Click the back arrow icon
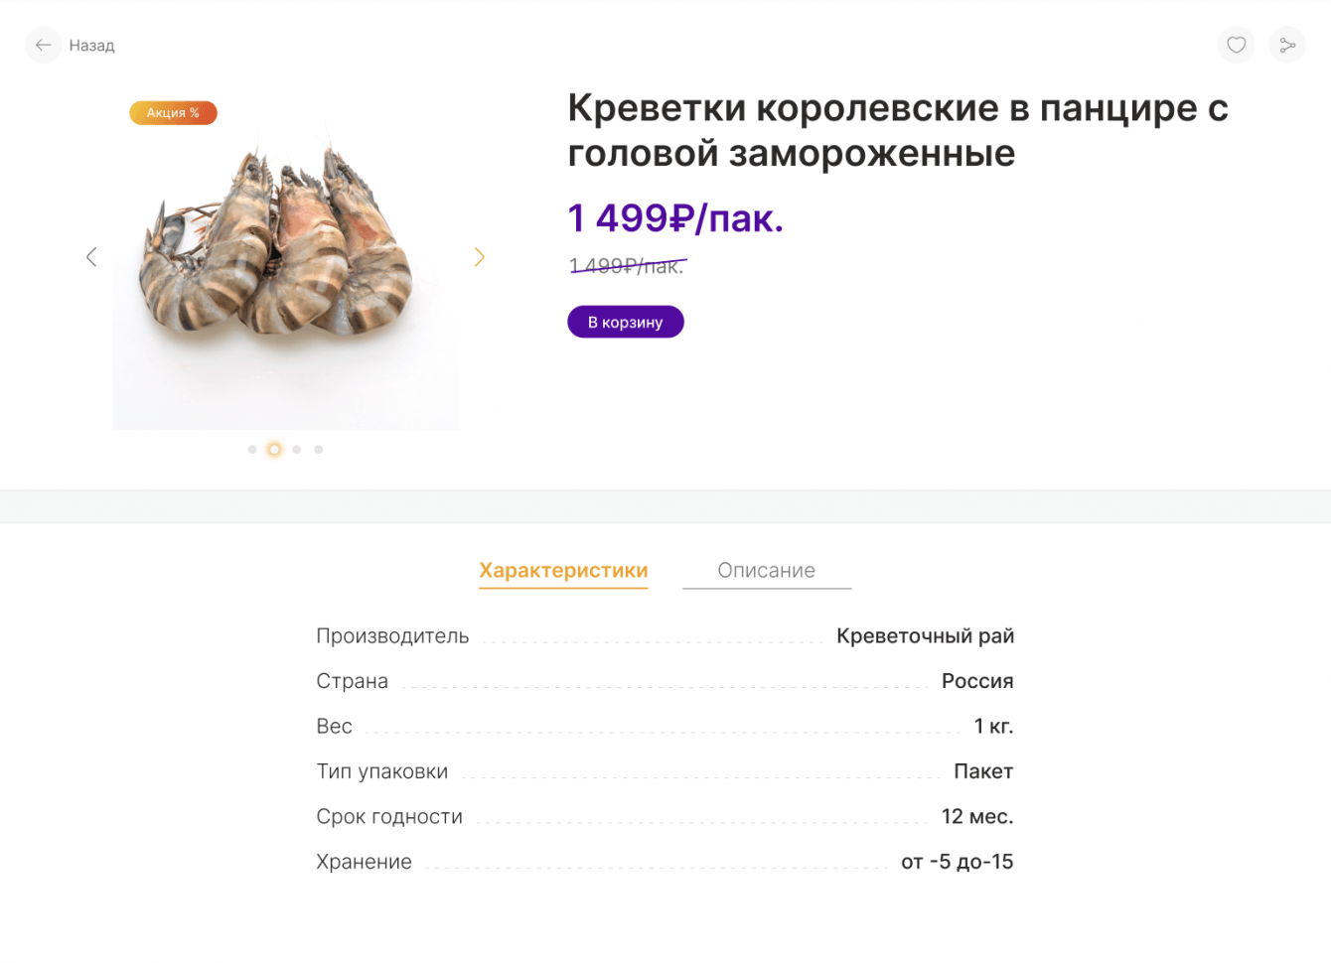Viewport: 1331px width, 963px height. (43, 45)
